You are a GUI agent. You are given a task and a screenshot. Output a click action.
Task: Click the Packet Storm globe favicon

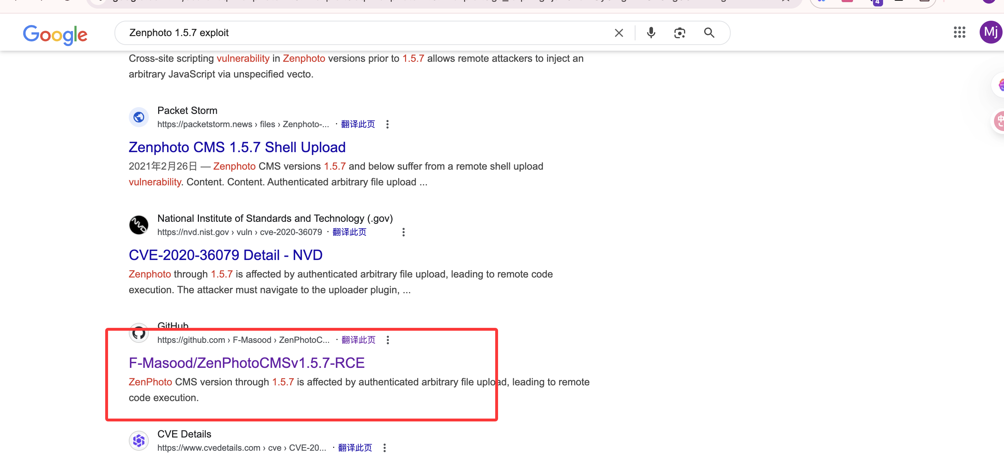pyautogui.click(x=139, y=117)
